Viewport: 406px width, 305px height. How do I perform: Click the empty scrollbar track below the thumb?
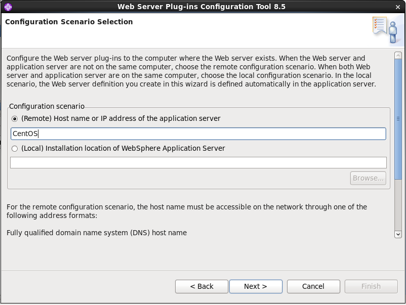(398, 205)
